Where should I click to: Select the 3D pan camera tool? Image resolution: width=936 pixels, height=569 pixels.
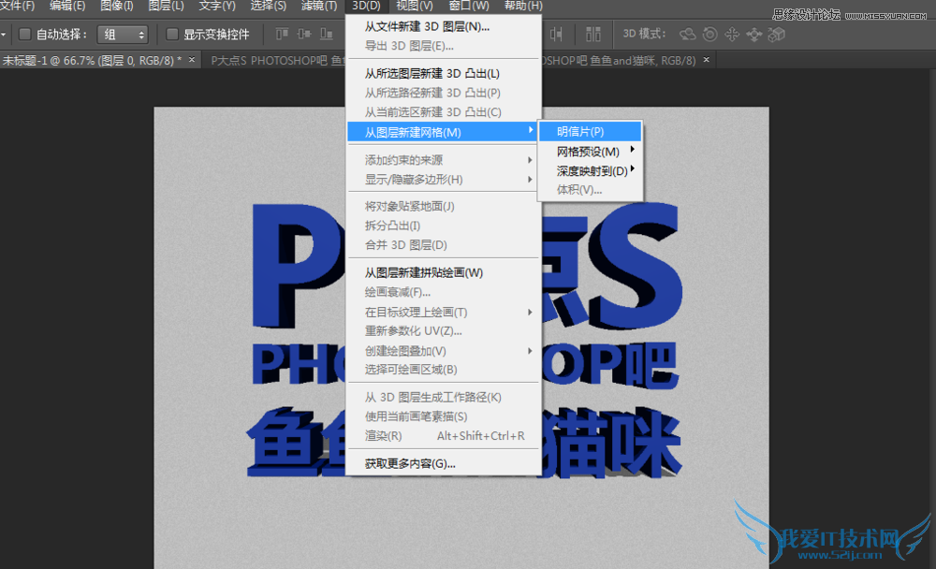pos(731,36)
